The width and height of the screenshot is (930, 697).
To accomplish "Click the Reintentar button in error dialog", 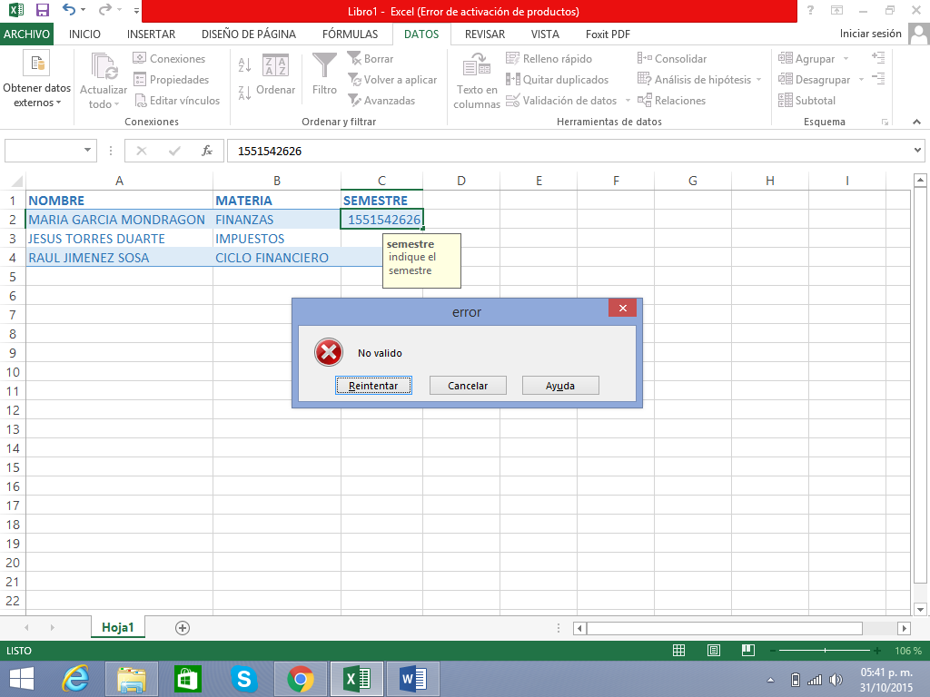I will click(x=373, y=386).
